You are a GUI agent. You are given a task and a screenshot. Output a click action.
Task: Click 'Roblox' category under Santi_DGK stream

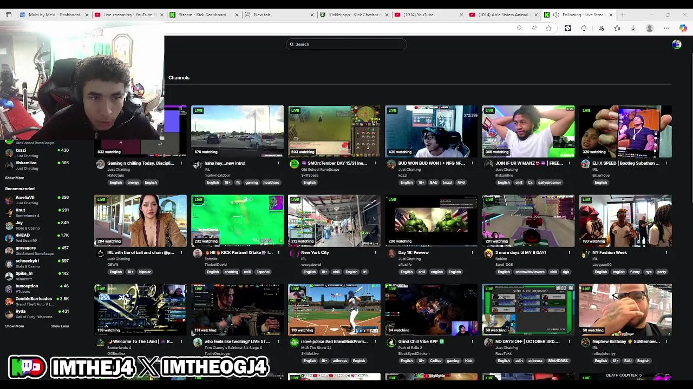tap(501, 259)
